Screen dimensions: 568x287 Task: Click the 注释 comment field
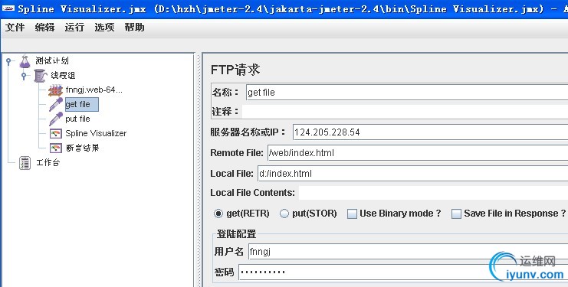[405, 111]
